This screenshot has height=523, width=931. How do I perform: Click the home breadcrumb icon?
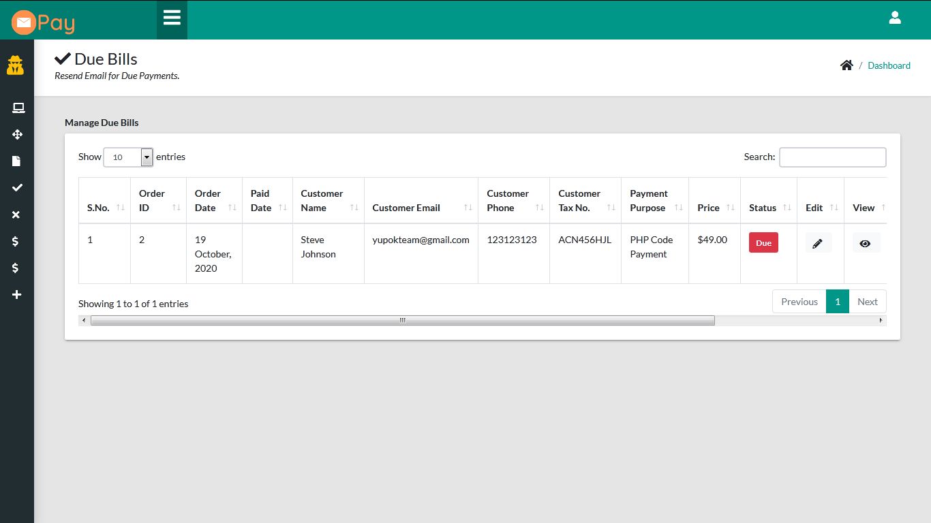[x=846, y=65]
